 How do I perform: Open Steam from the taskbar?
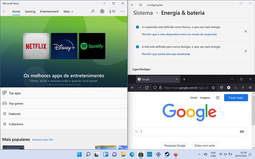tap(167, 154)
